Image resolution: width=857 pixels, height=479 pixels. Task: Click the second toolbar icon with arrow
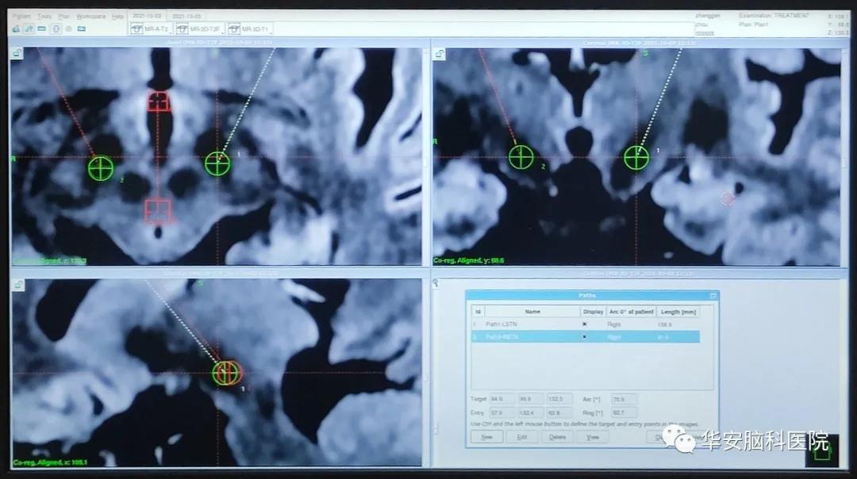click(x=29, y=29)
